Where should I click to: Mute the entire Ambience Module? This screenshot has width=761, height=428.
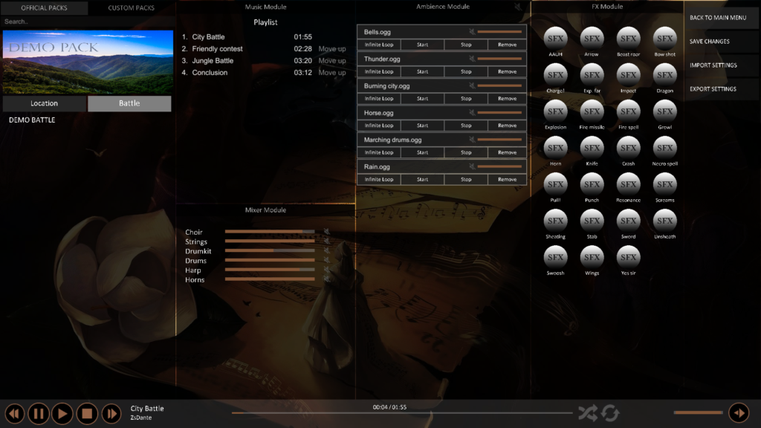(518, 7)
